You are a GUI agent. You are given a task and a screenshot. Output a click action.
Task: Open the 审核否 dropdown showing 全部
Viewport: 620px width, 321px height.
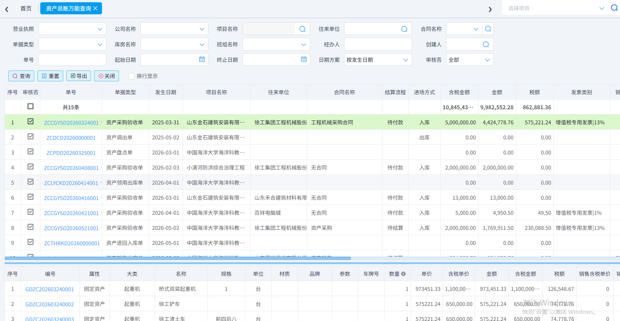tap(470, 60)
